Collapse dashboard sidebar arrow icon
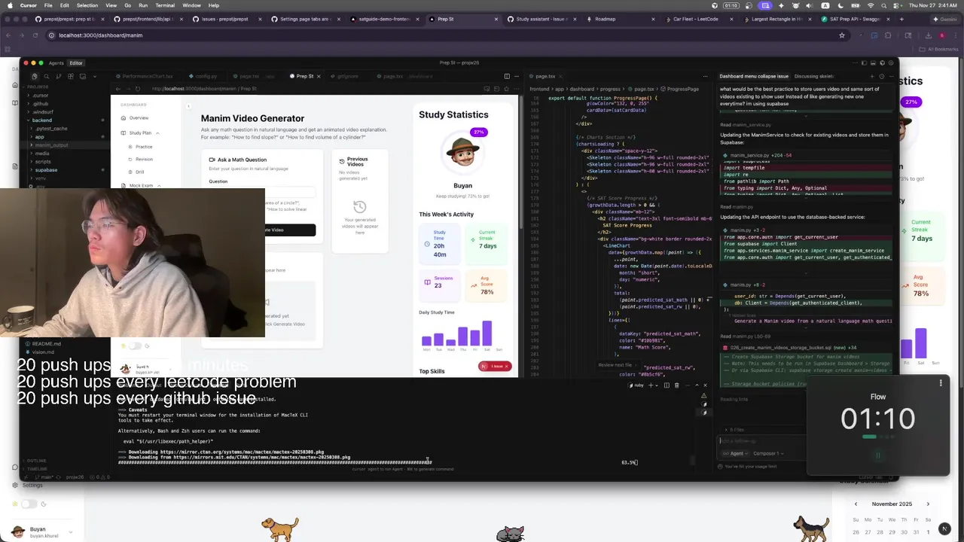This screenshot has width=964, height=542. 188,105
